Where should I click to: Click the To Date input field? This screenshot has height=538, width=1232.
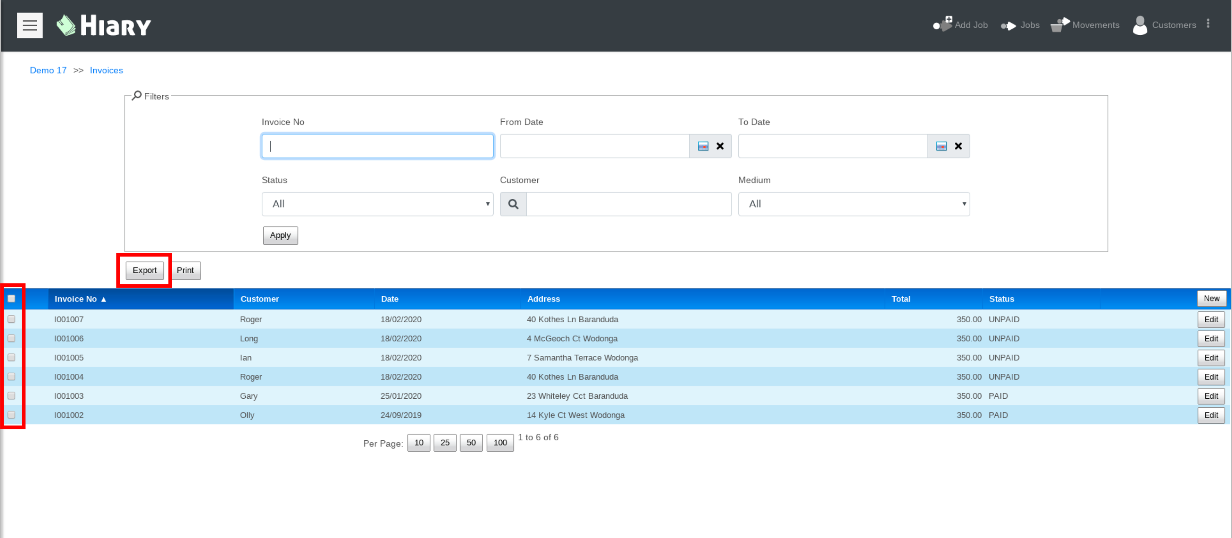[x=833, y=146]
